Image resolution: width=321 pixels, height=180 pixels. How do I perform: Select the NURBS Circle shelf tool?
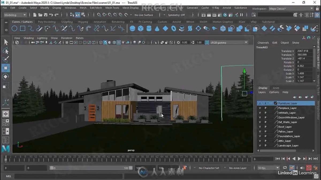tap(14, 28)
